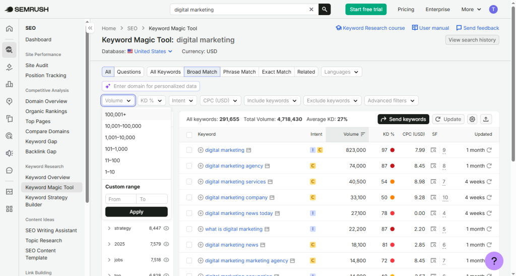Image resolution: width=516 pixels, height=276 pixels.
Task: Click the custom range From field
Action: point(121,199)
